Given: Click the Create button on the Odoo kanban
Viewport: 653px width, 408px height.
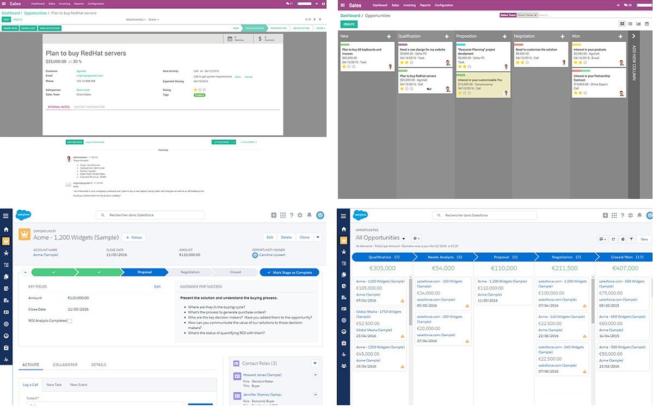Looking at the screenshot, I should pyautogui.click(x=349, y=24).
